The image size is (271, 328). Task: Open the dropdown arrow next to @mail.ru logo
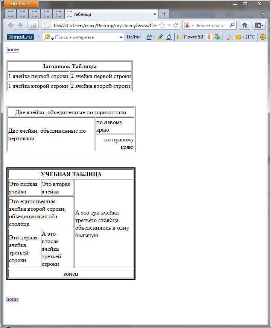39,37
